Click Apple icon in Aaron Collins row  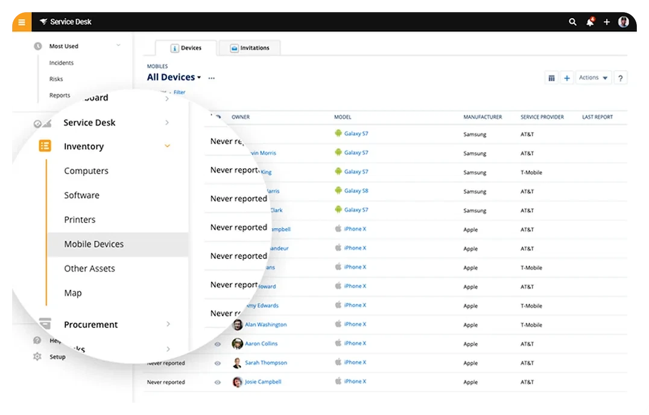point(338,343)
